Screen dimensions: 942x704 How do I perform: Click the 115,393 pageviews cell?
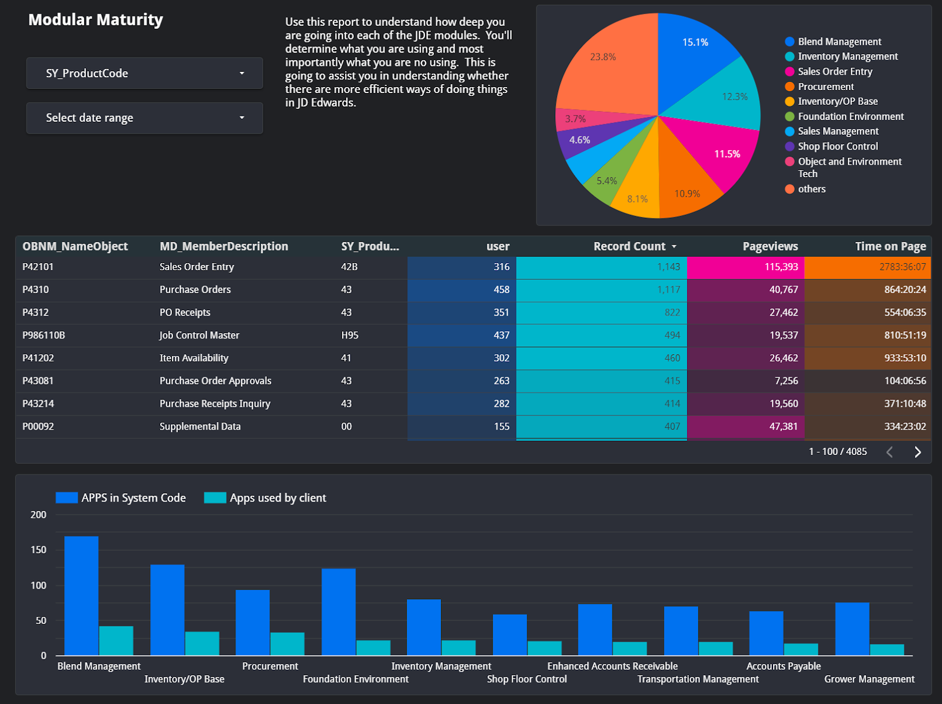coord(746,267)
